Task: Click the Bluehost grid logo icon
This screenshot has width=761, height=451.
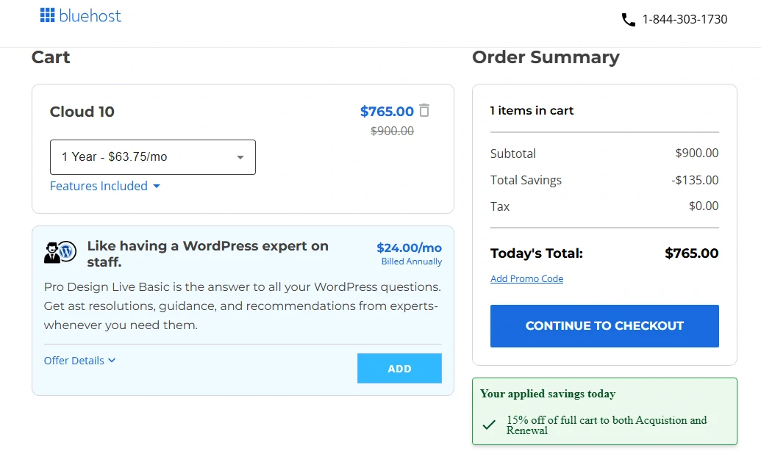Action: tap(47, 15)
